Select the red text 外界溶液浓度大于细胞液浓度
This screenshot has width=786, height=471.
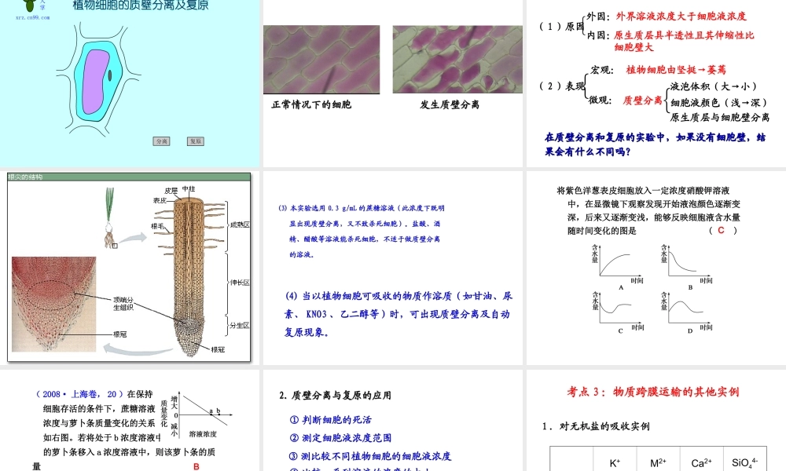(x=681, y=16)
